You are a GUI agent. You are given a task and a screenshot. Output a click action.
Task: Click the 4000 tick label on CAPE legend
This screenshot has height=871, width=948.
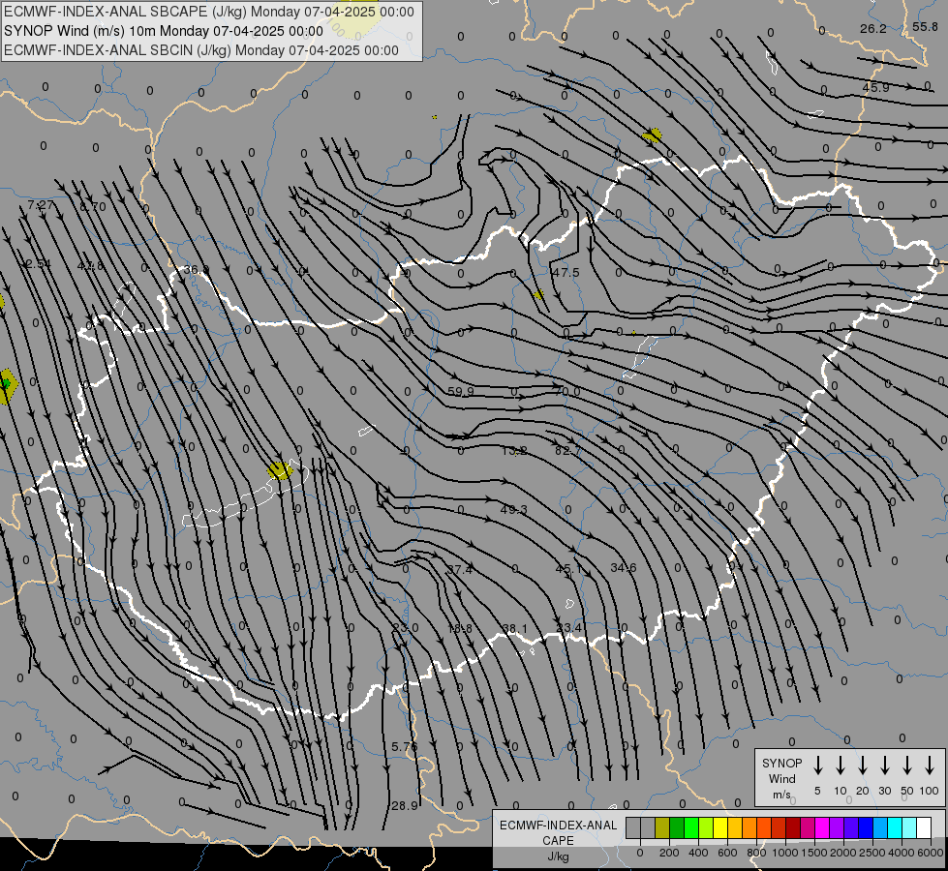(901, 853)
